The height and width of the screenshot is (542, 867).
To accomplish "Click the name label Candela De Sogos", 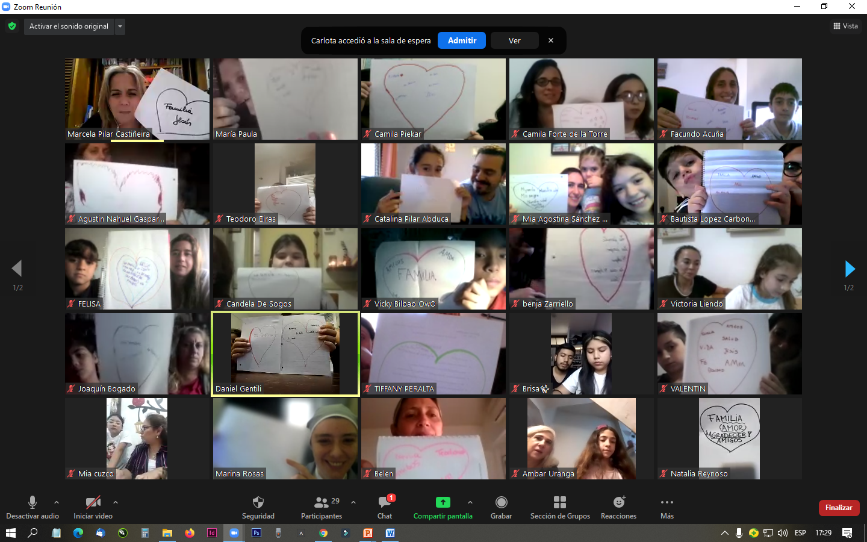I will (x=259, y=304).
